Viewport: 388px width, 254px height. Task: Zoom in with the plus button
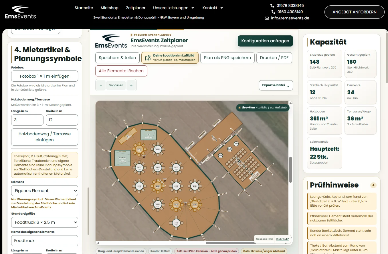(131, 85)
